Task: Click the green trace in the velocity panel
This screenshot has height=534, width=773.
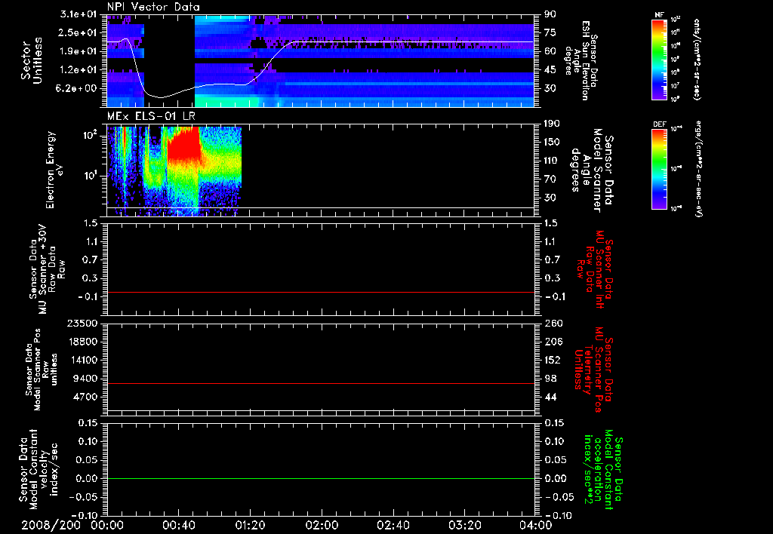Action: pos(321,478)
